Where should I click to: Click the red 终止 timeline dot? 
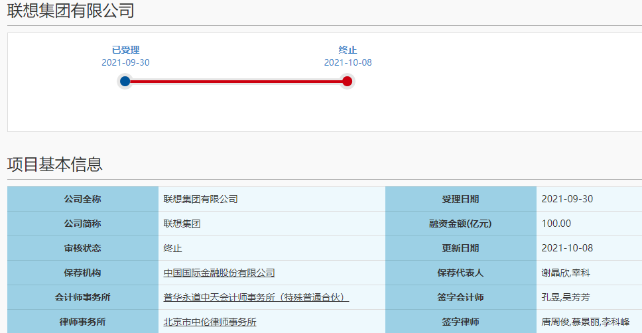tap(348, 81)
